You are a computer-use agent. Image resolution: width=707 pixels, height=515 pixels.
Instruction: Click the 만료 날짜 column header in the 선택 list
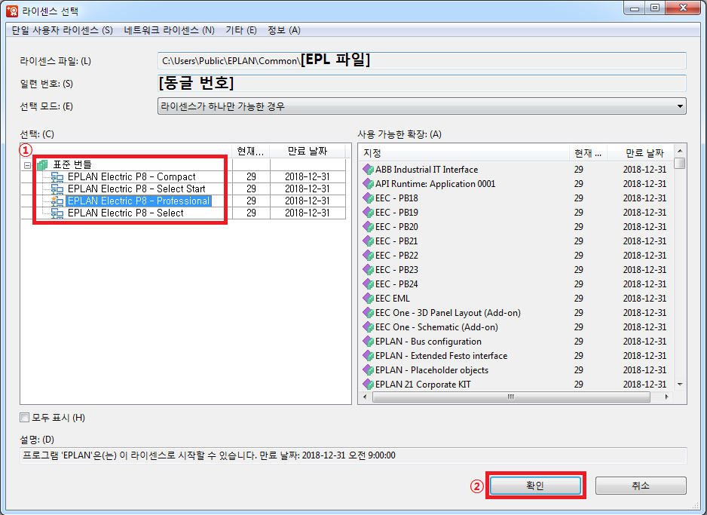[308, 151]
